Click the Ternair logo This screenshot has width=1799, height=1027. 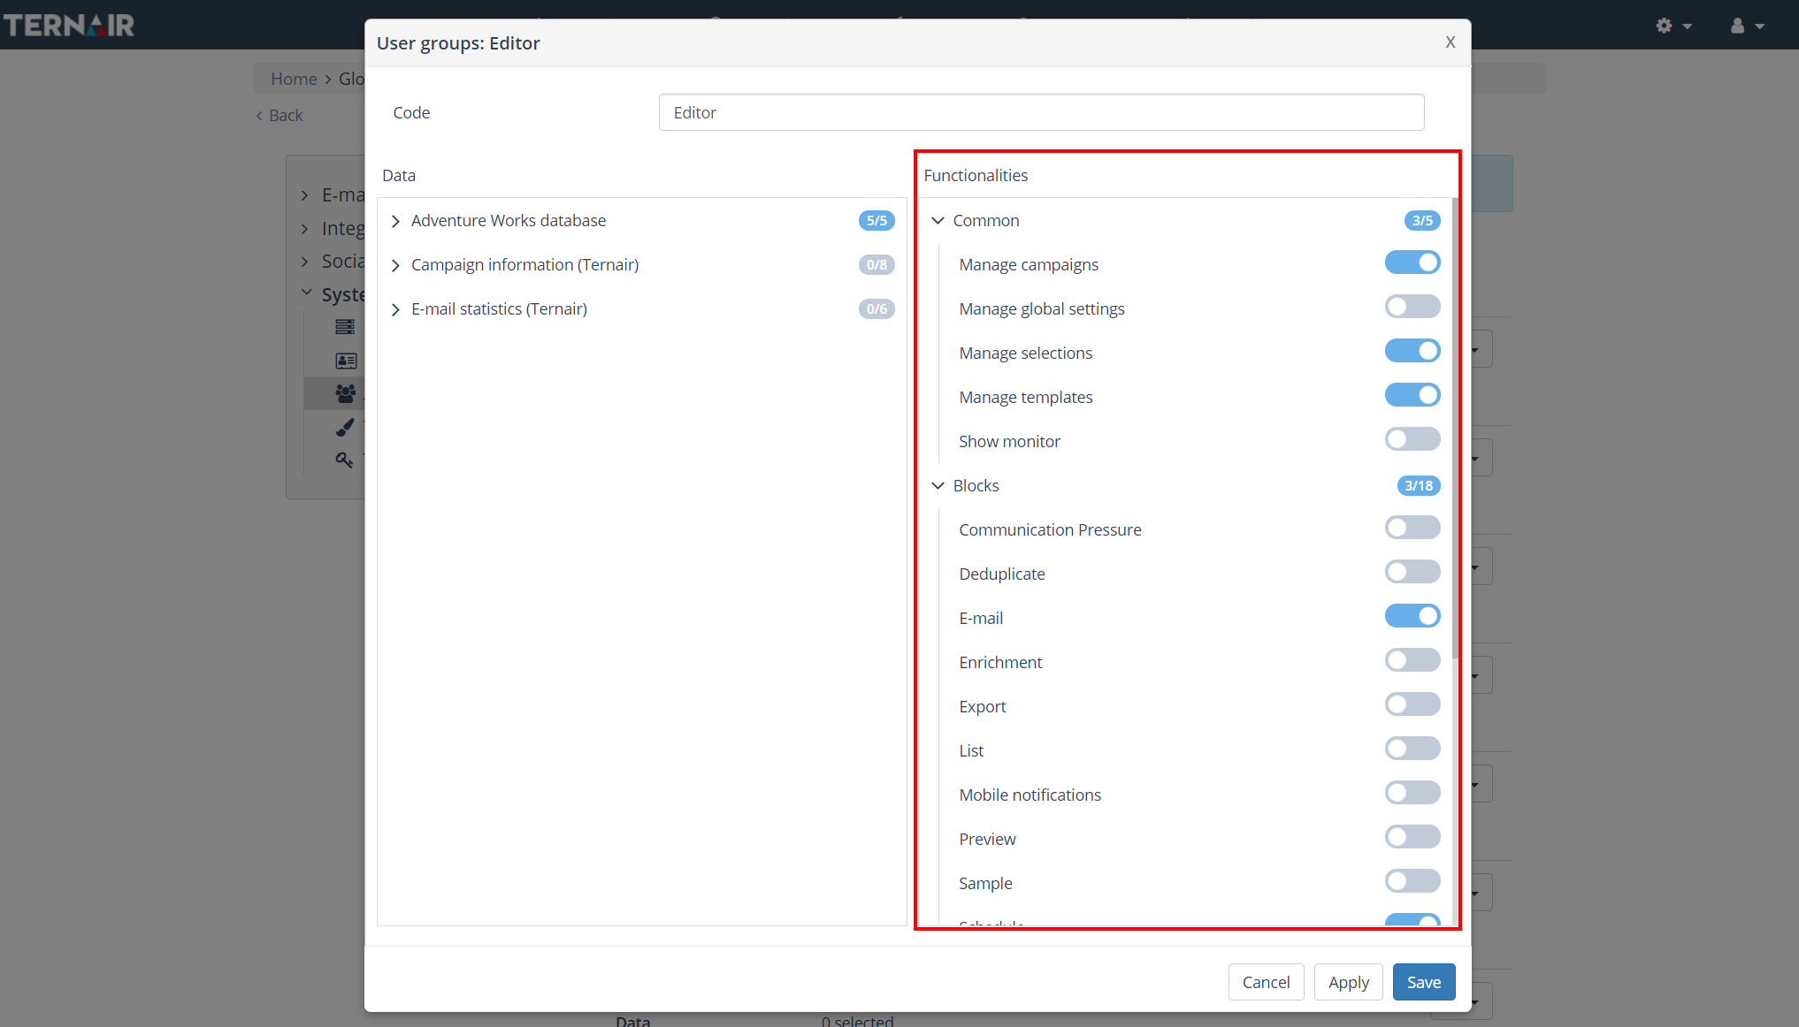pyautogui.click(x=69, y=25)
